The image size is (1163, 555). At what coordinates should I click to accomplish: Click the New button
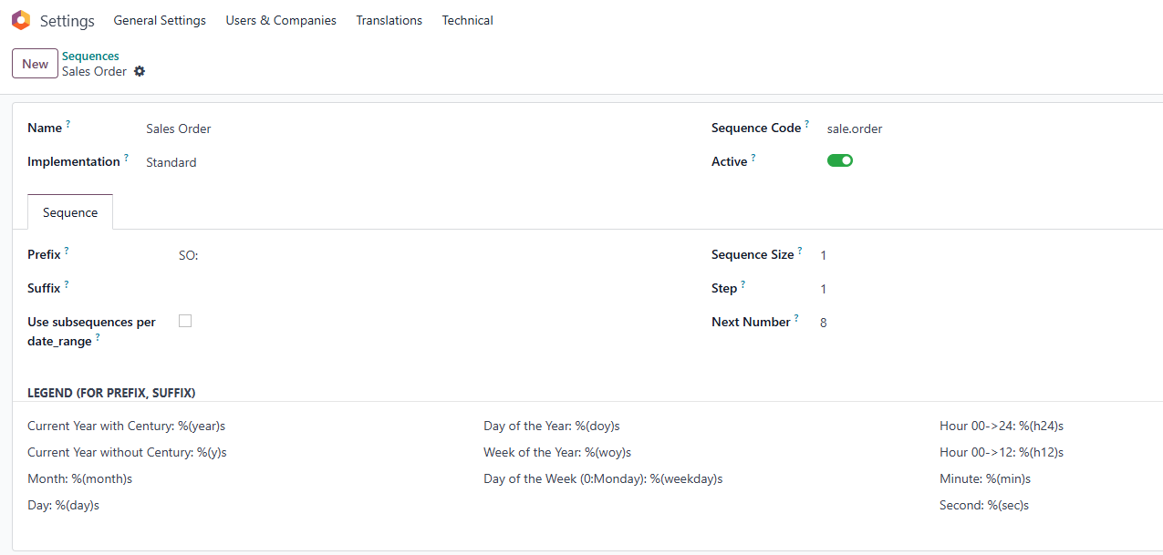coord(35,64)
